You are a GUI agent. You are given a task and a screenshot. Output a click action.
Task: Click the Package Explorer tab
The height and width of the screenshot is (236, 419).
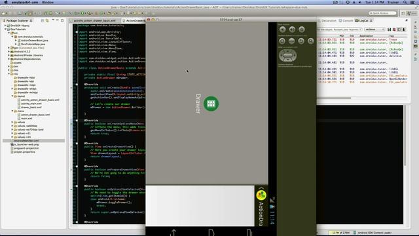(18, 20)
